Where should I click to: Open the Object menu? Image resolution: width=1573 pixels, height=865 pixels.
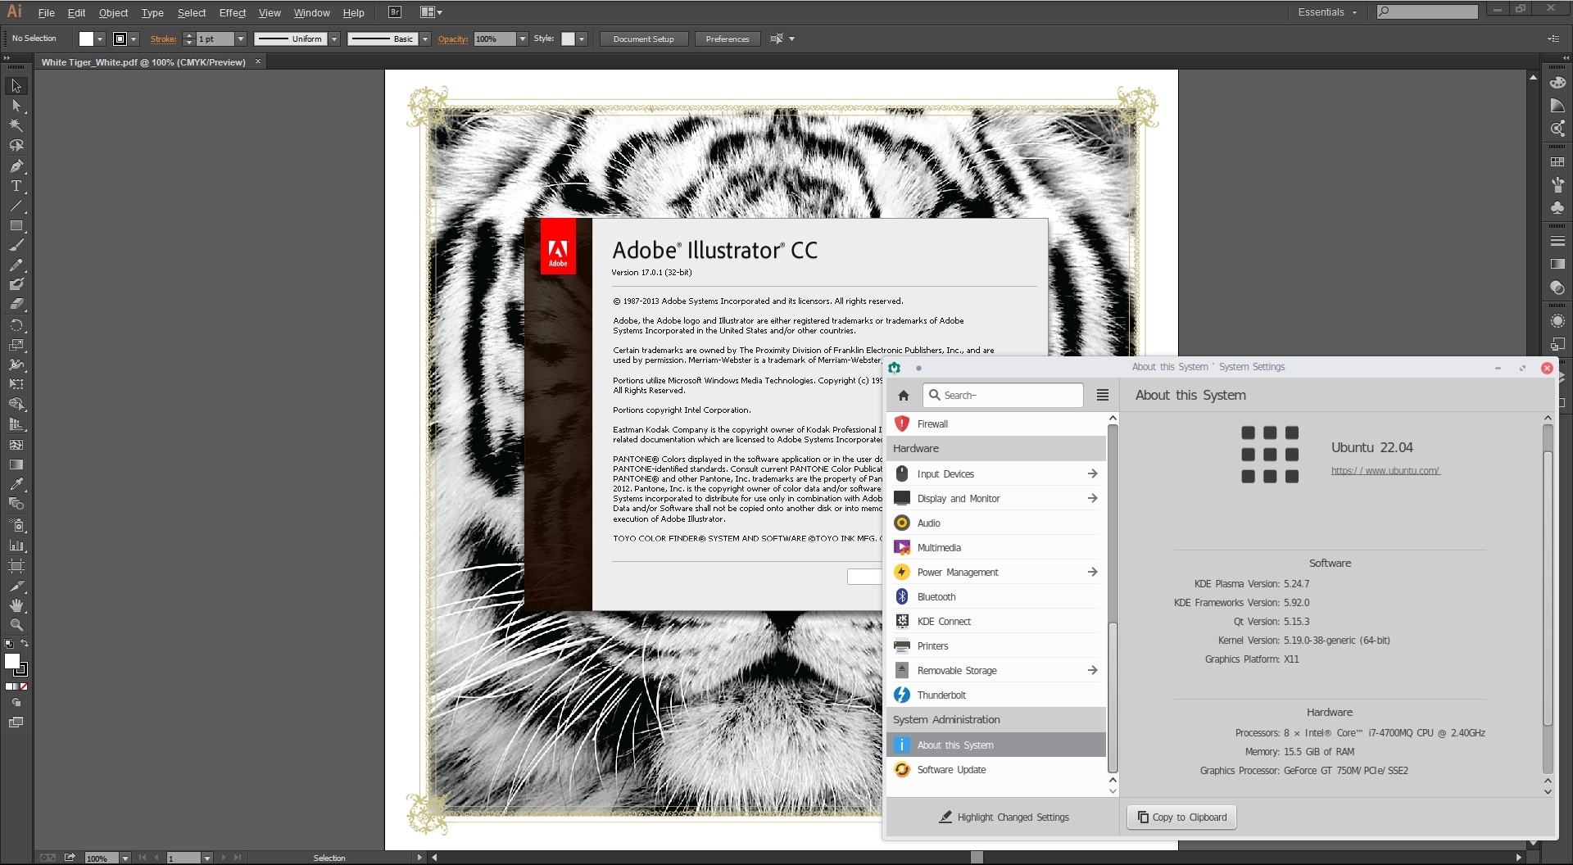click(113, 13)
